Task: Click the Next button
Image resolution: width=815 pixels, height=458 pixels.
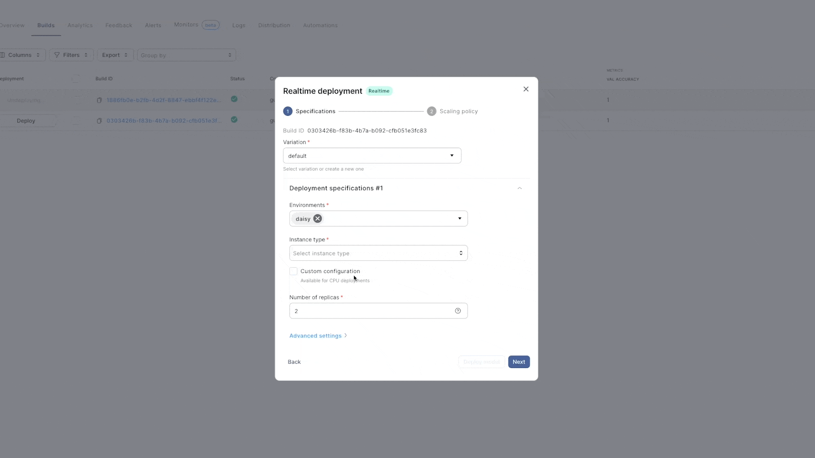Action: coord(519,362)
